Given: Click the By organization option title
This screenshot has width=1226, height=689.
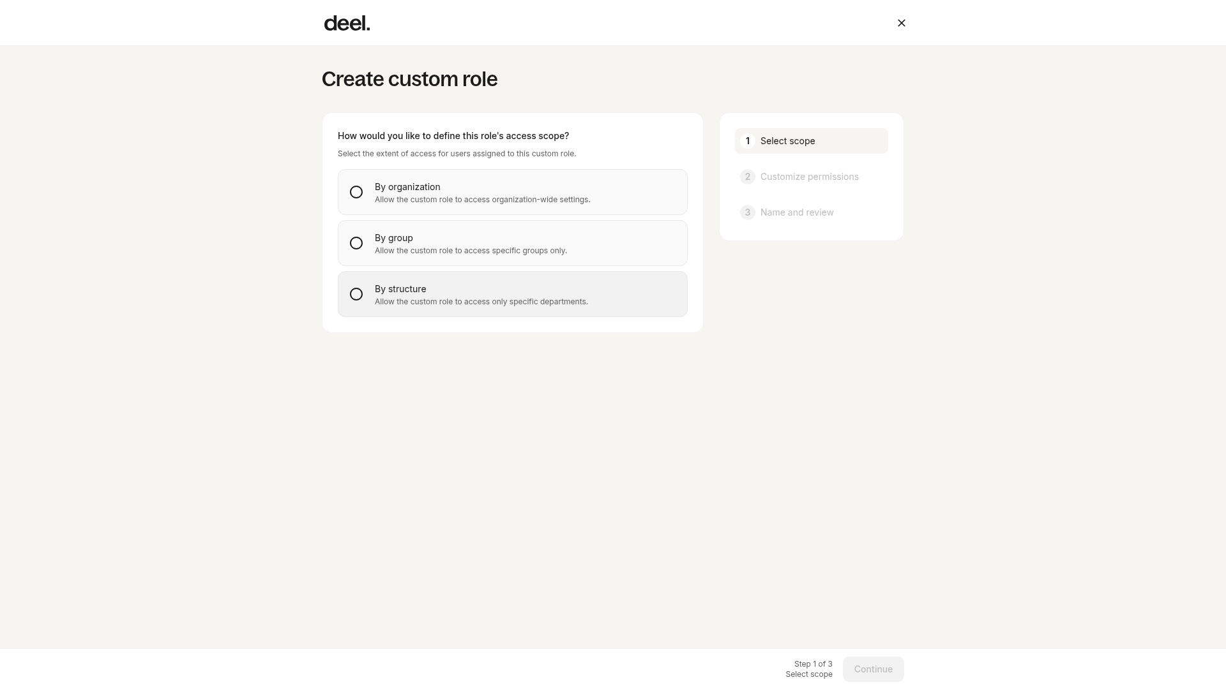Looking at the screenshot, I should [407, 187].
